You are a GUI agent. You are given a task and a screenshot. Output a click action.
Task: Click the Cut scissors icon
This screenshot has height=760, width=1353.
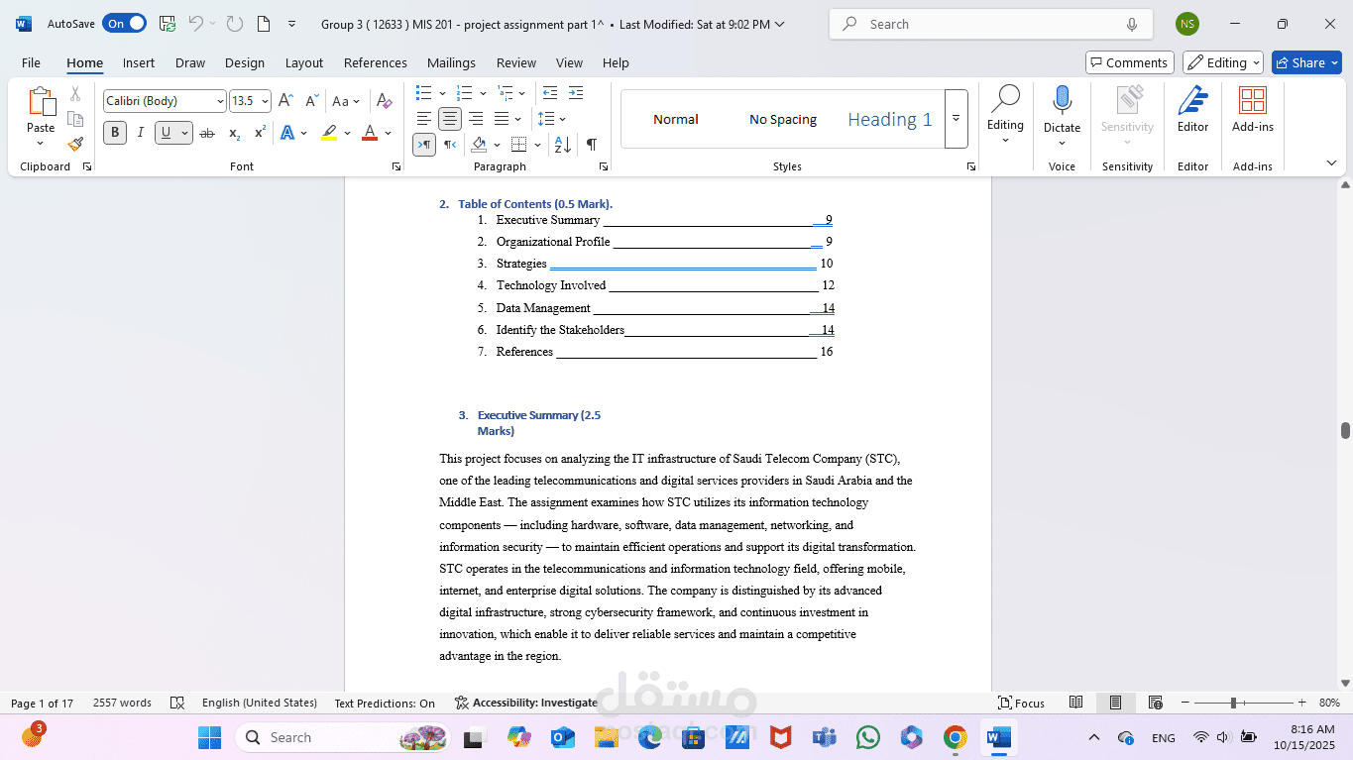[75, 94]
